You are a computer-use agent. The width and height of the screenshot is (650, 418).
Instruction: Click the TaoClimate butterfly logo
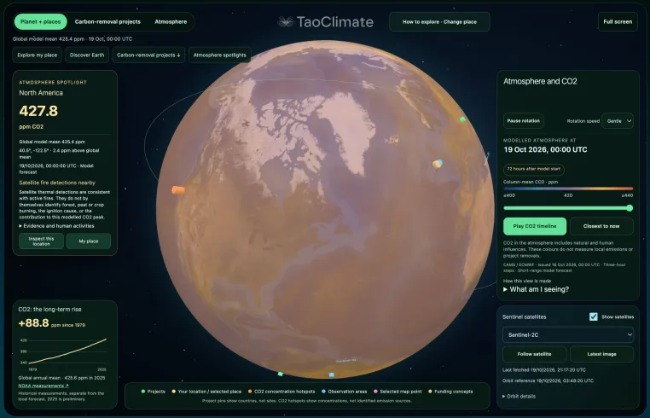tap(285, 22)
